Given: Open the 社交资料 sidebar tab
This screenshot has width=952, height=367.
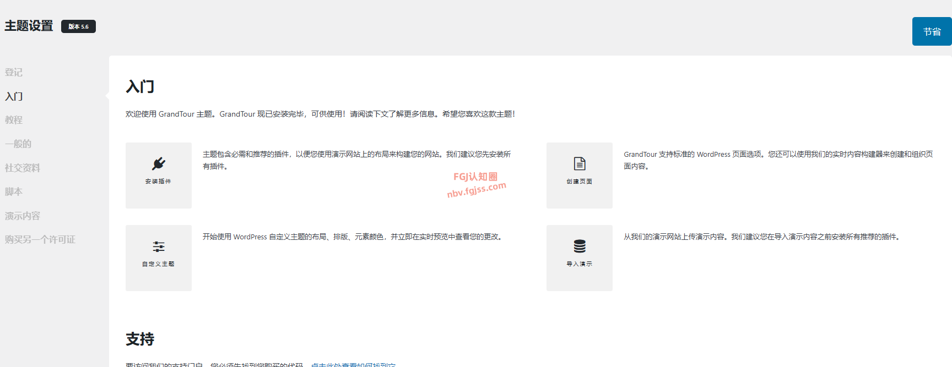Looking at the screenshot, I should click(23, 168).
